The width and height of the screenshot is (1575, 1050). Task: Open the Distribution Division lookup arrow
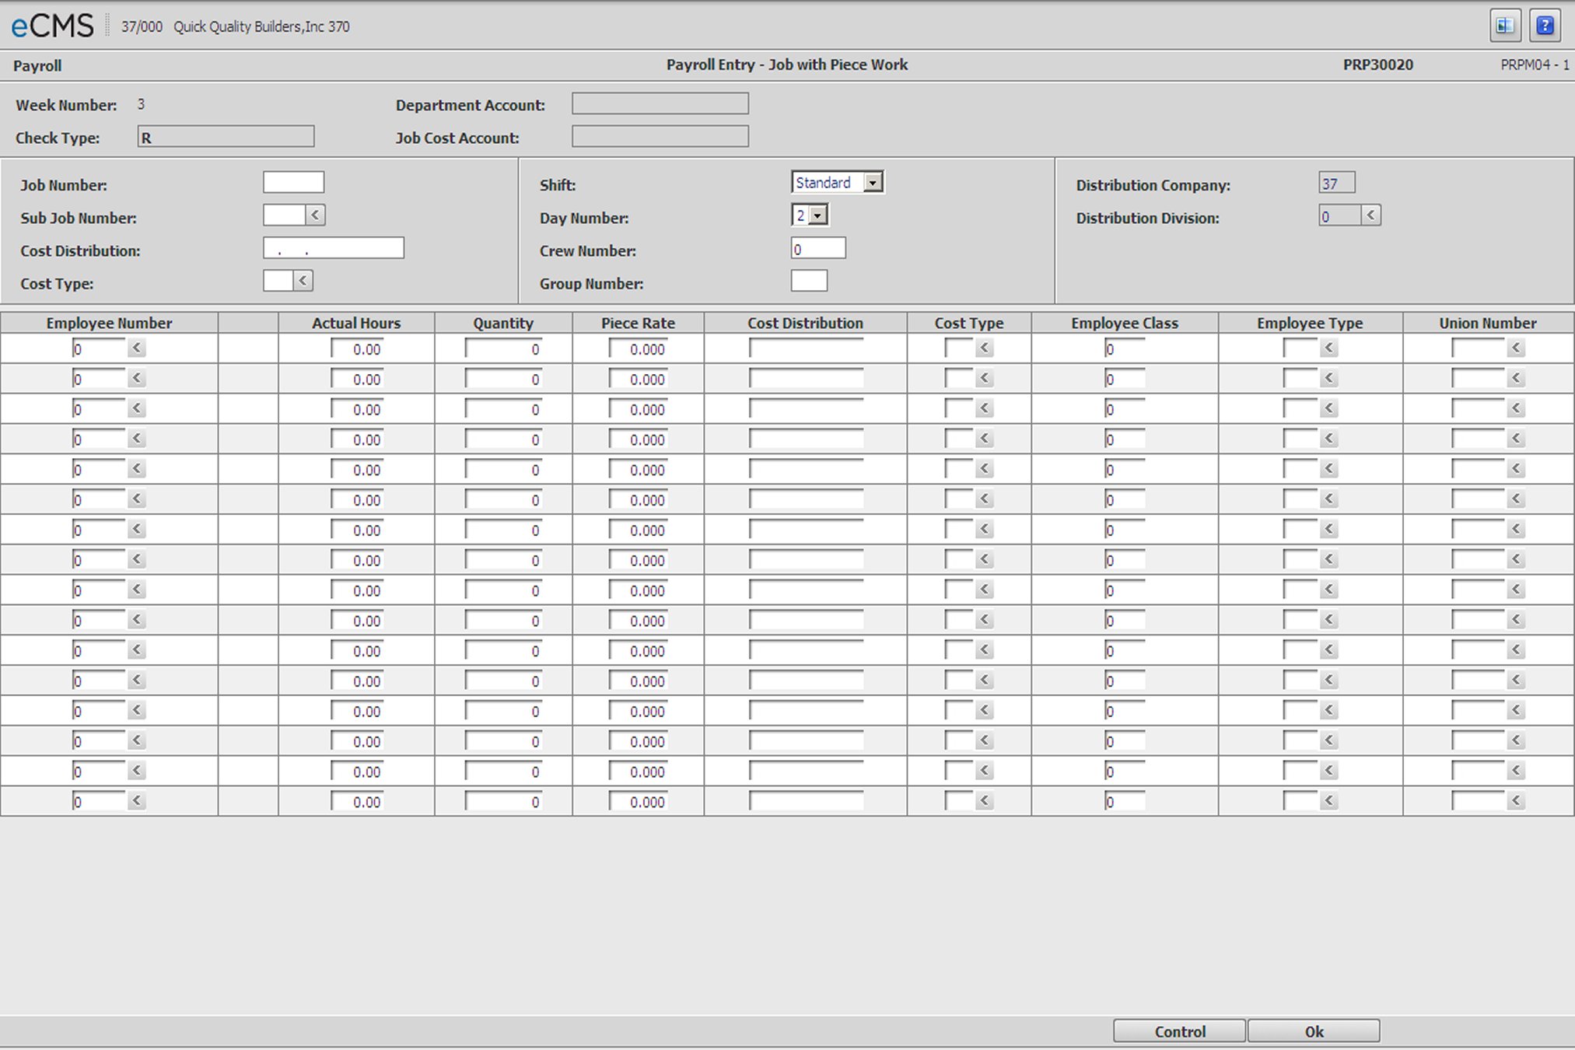[1370, 215]
